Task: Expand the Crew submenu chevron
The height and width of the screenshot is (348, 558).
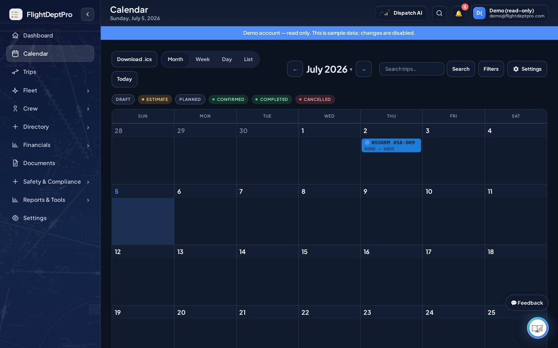Action: point(88,109)
